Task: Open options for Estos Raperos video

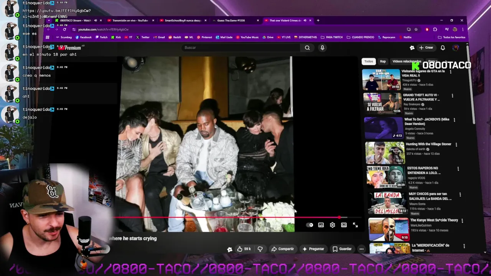Action: pyautogui.click(x=458, y=169)
